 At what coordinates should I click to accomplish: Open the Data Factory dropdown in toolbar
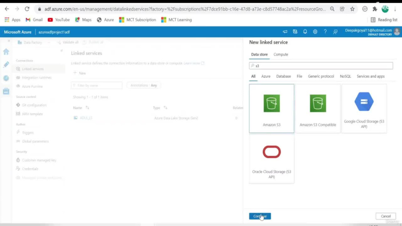(33, 42)
